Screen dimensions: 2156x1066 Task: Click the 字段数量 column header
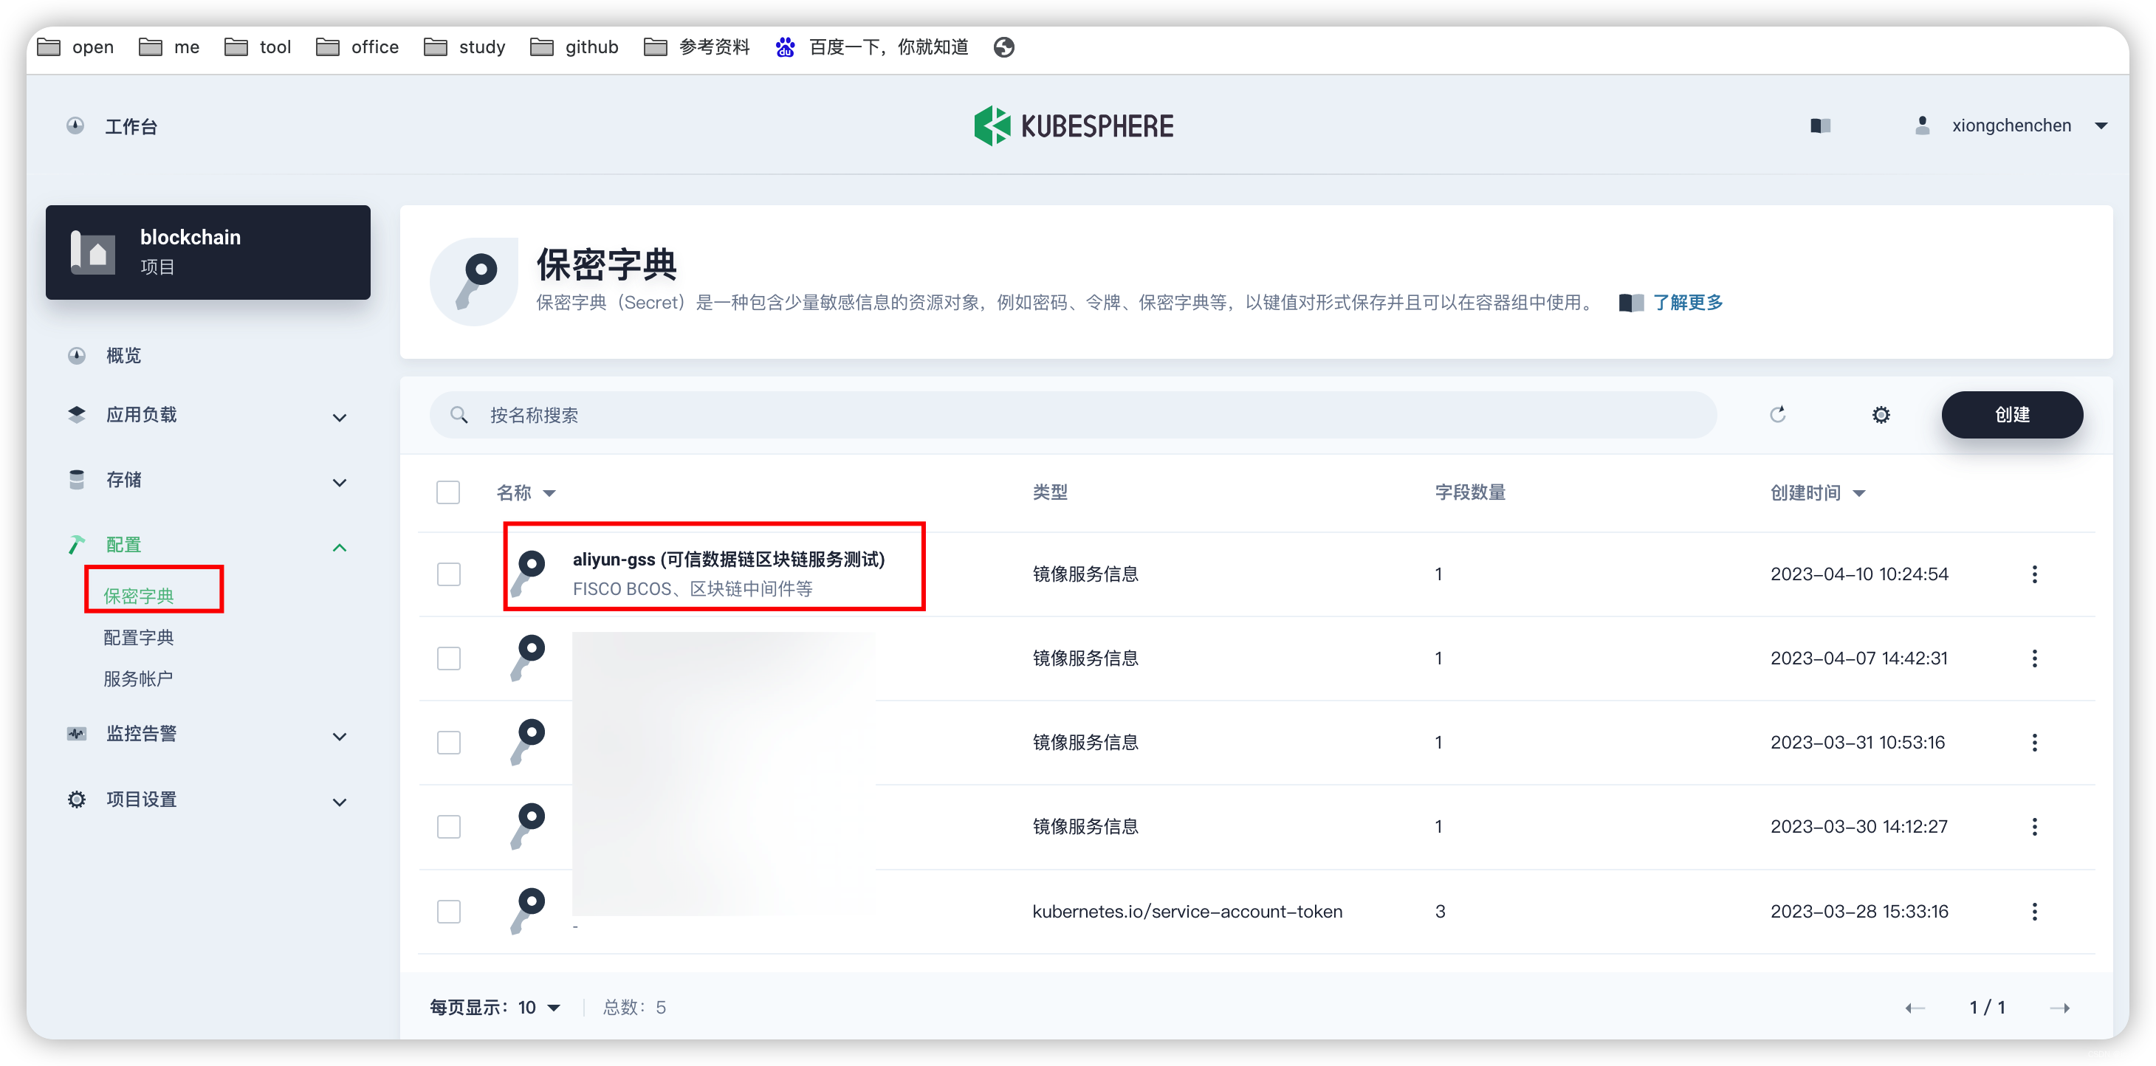(1469, 492)
